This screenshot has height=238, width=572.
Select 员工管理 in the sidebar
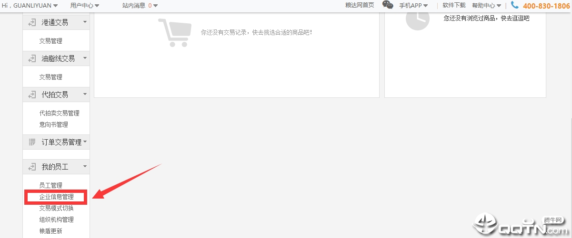pyautogui.click(x=50, y=185)
